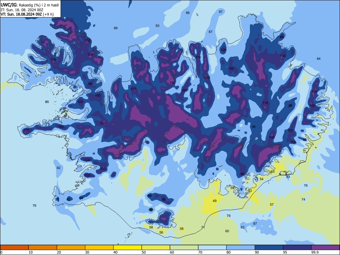Click the humidity value '55' on the map
The image size is (340, 255).
[x=273, y=171]
